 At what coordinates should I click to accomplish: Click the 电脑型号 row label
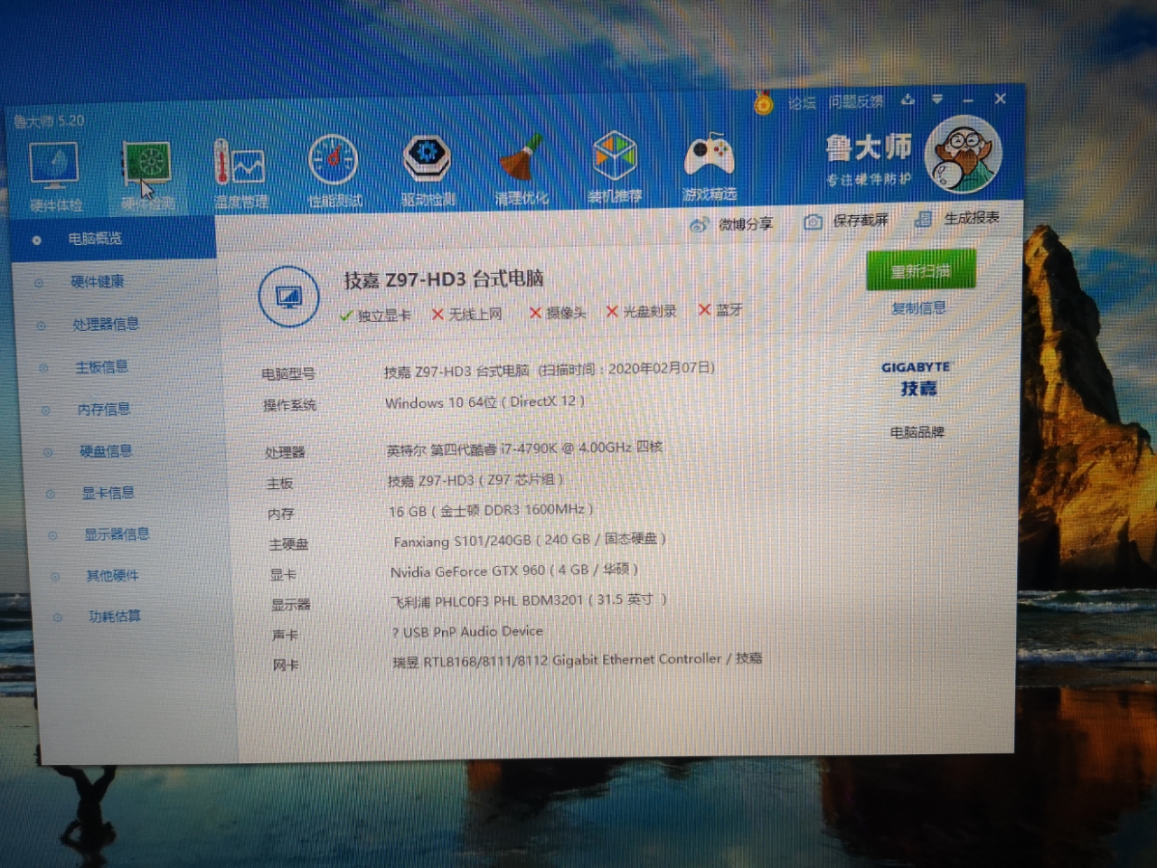click(287, 373)
